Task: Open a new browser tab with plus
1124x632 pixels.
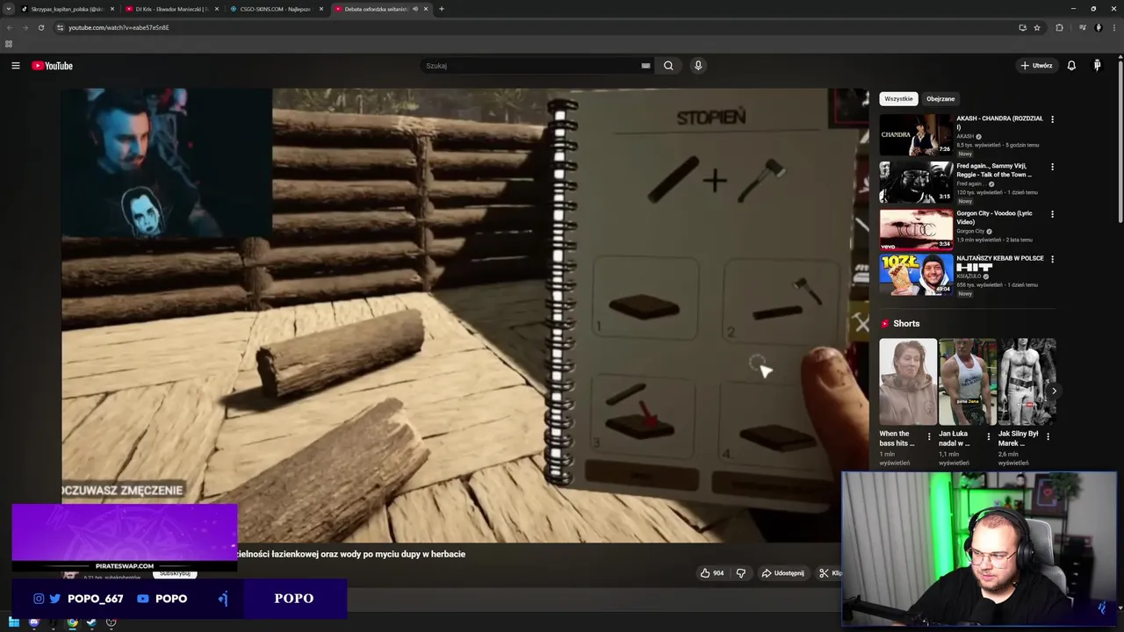Action: point(441,9)
